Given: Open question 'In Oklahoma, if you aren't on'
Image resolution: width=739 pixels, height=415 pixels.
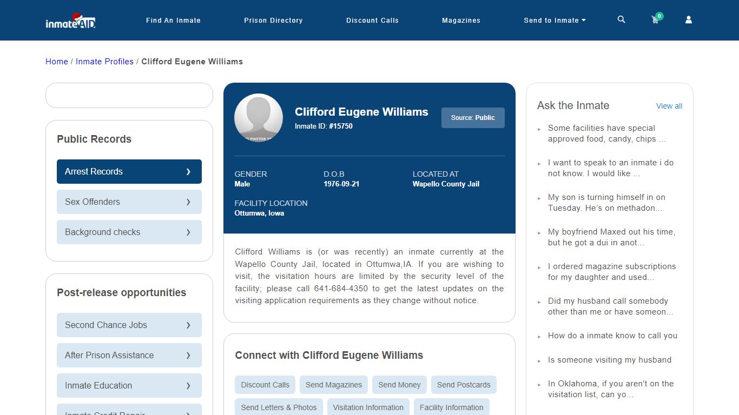Looking at the screenshot, I should click(x=611, y=389).
